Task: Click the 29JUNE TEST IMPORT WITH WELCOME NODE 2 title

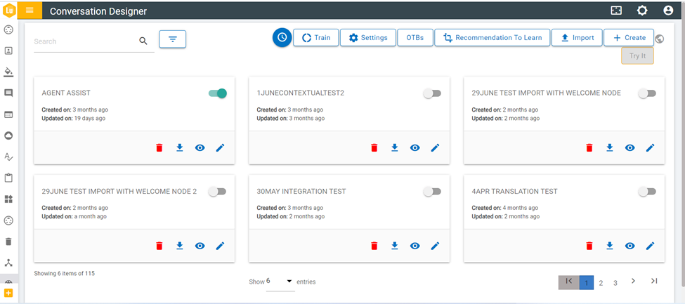Action: tap(119, 191)
